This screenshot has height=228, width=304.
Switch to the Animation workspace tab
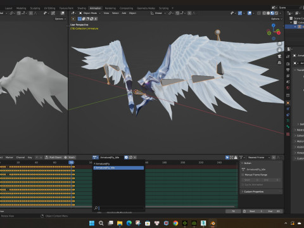pyautogui.click(x=95, y=8)
